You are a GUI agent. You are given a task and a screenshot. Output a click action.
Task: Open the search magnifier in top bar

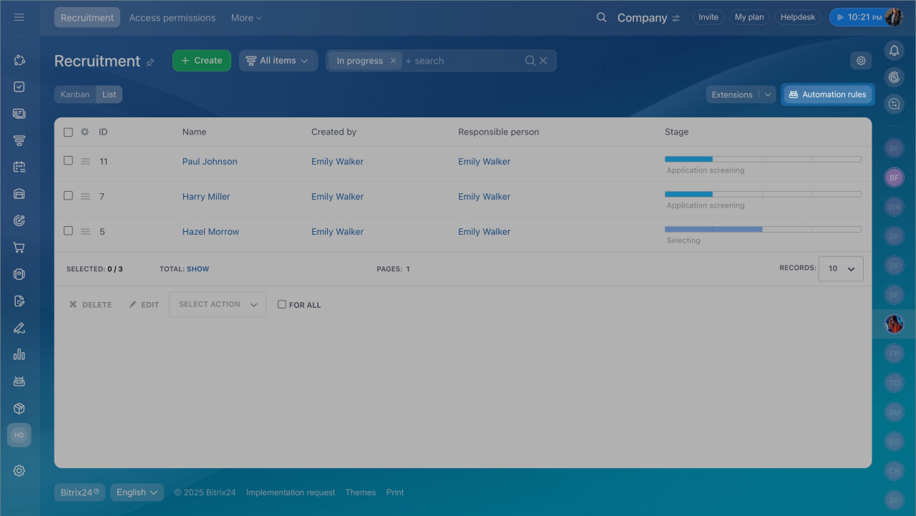(601, 18)
